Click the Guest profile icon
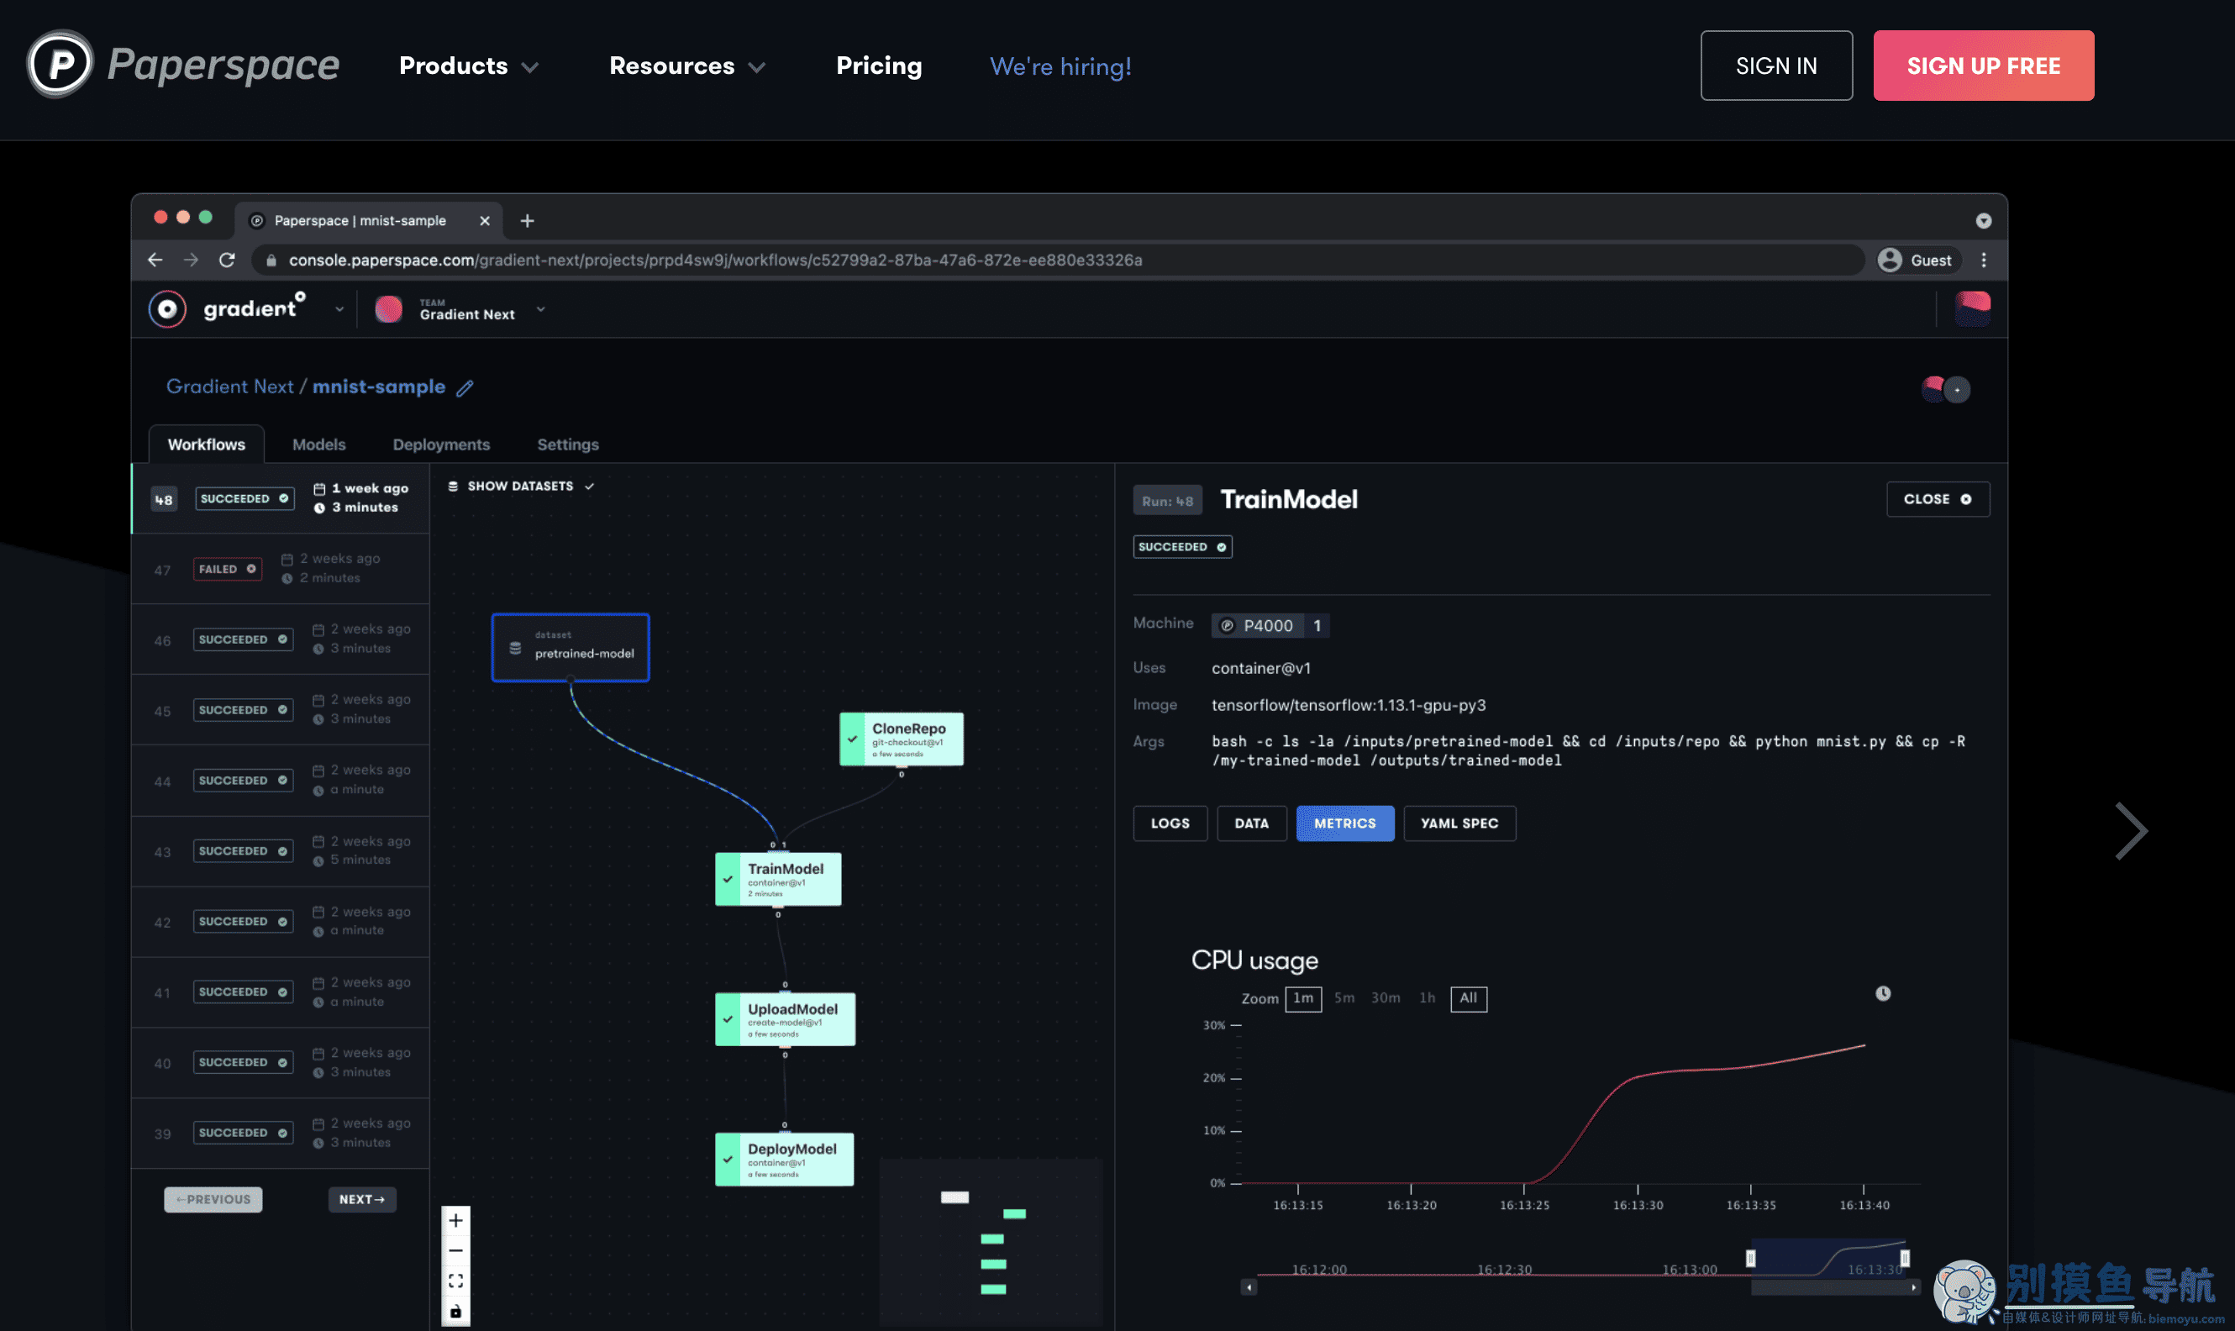Screen dimensions: 2235x1331 click(x=1890, y=260)
